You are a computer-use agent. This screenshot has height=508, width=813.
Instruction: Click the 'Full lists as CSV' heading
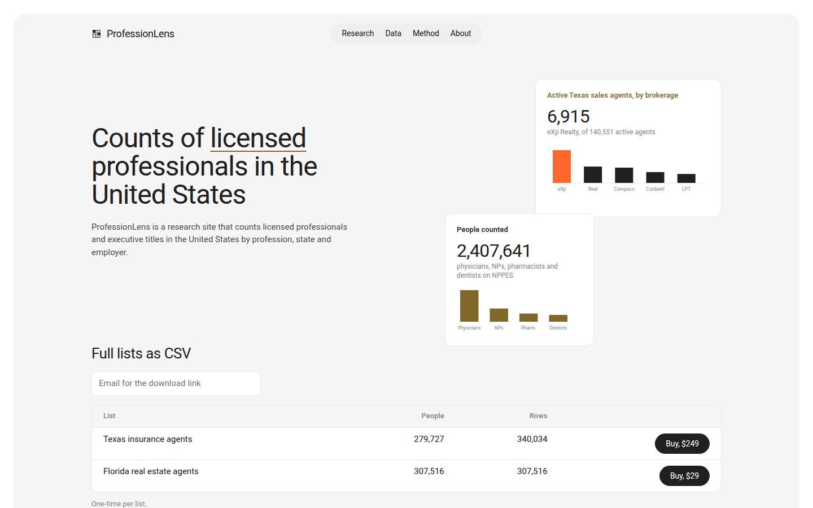[141, 353]
